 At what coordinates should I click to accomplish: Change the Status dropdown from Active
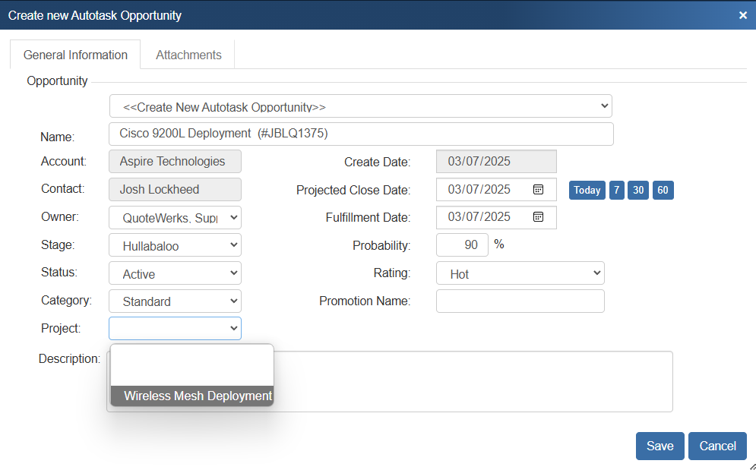pos(175,273)
